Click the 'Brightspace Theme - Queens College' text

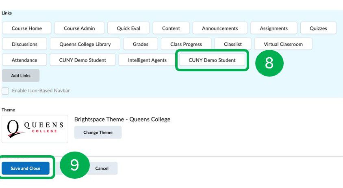pyautogui.click(x=122, y=119)
